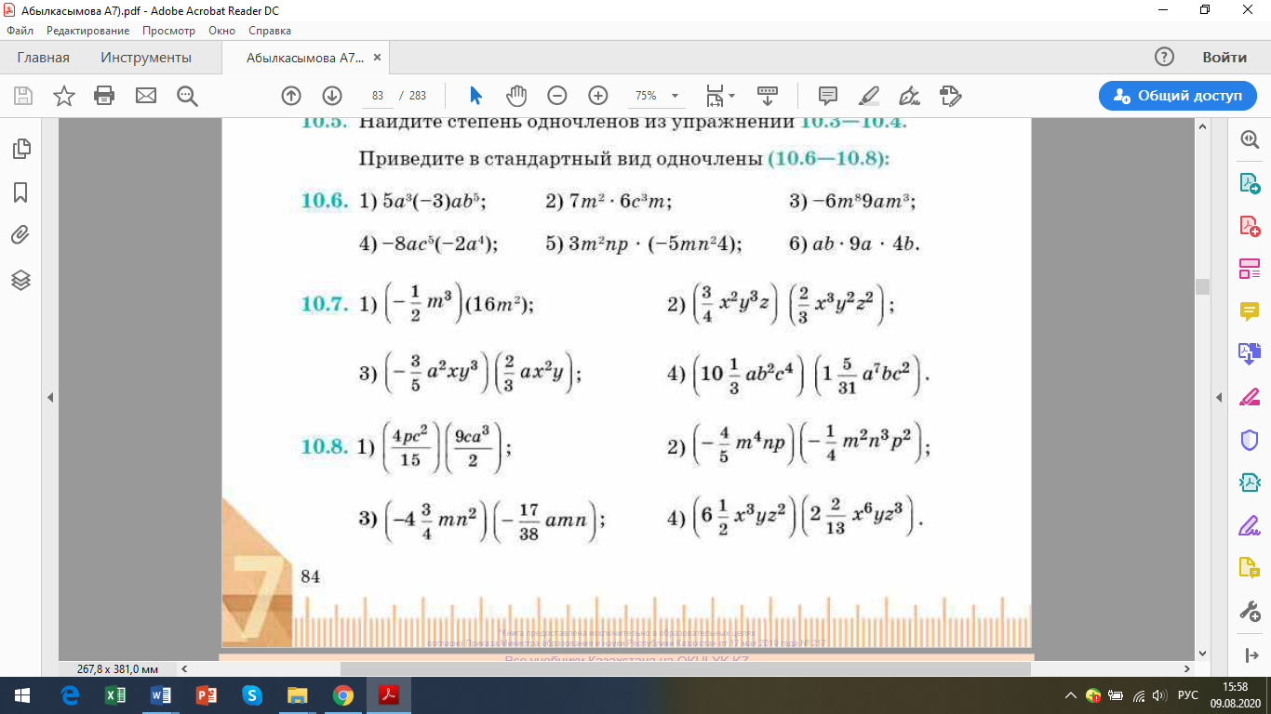The height and width of the screenshot is (714, 1271).
Task: Open the Attachments paperclip panel
Action: point(20,235)
